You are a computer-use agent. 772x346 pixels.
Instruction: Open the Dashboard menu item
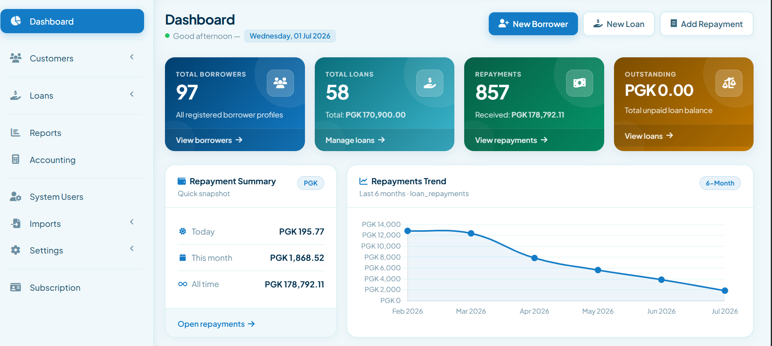72,21
